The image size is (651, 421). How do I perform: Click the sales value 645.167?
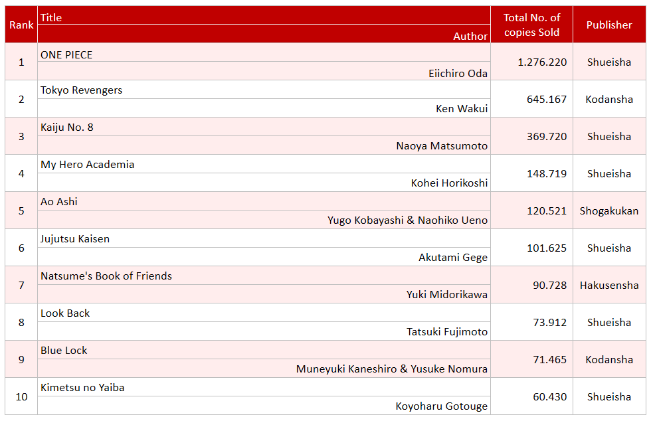point(546,99)
